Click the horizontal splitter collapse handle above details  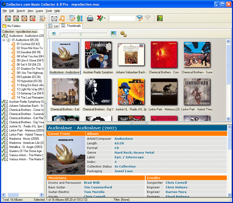139,123
